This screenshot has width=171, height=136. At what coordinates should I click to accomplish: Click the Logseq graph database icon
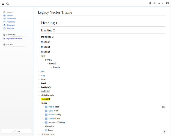[x=4, y=12]
